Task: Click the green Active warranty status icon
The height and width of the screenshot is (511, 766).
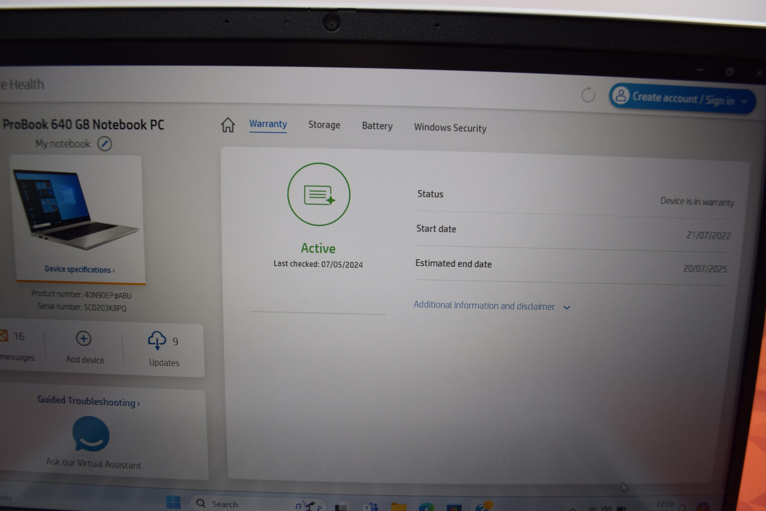Action: click(318, 194)
